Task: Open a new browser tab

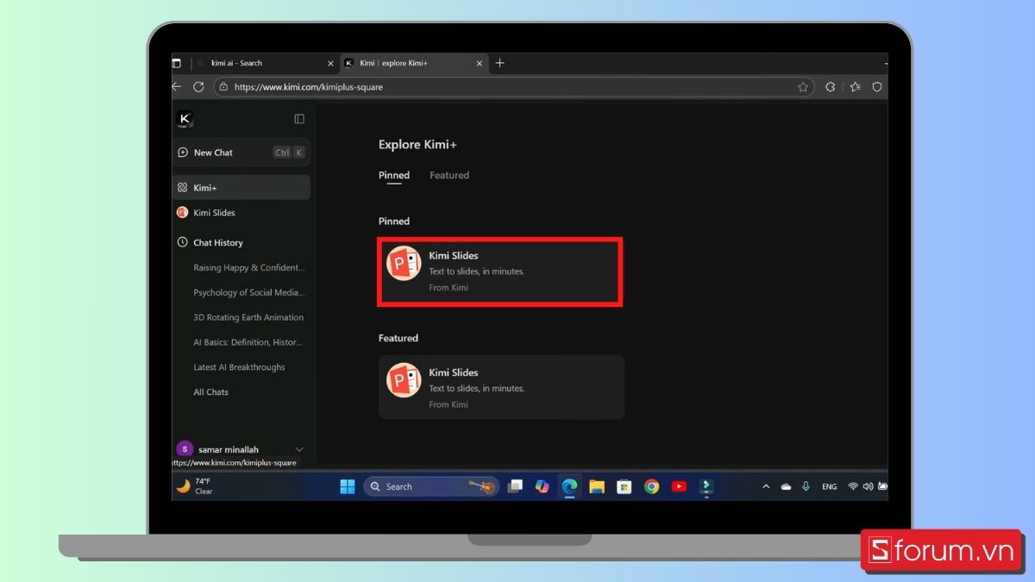Action: (500, 63)
